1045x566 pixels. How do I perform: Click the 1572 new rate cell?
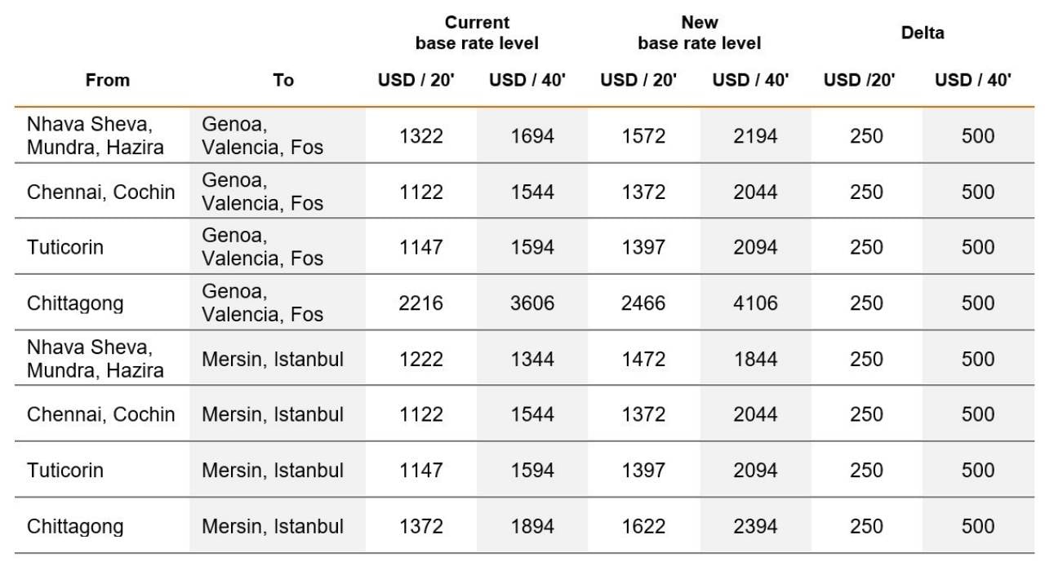click(x=643, y=136)
